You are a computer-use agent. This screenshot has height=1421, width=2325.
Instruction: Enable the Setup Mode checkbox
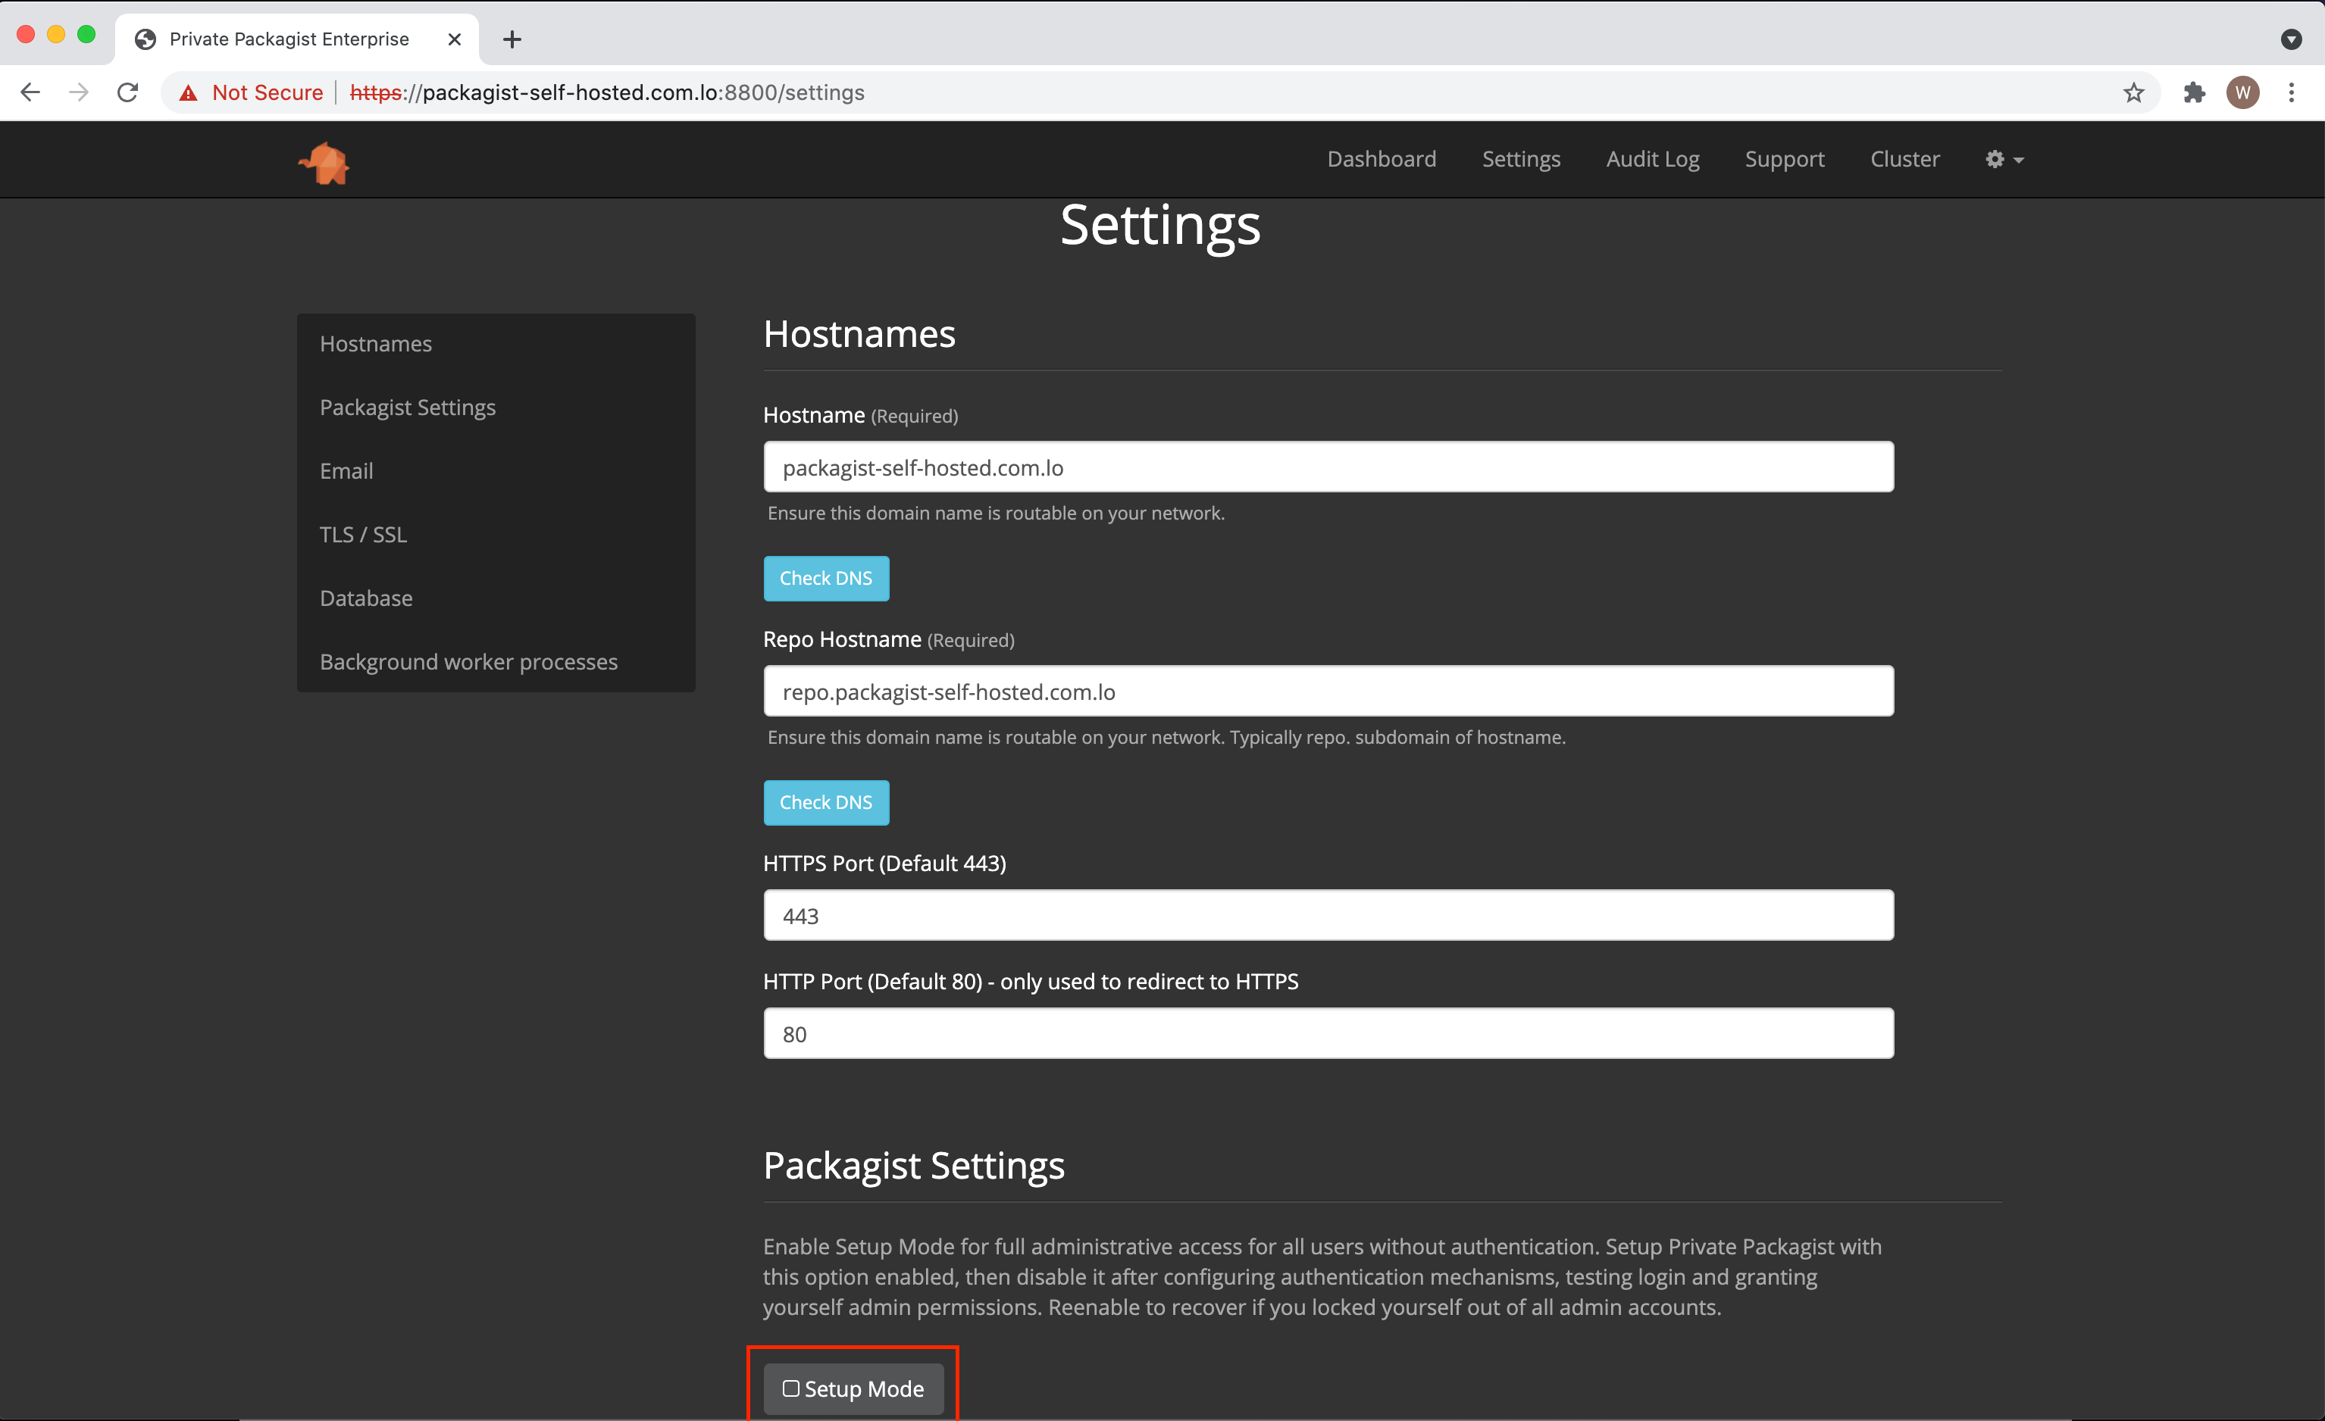point(792,1388)
